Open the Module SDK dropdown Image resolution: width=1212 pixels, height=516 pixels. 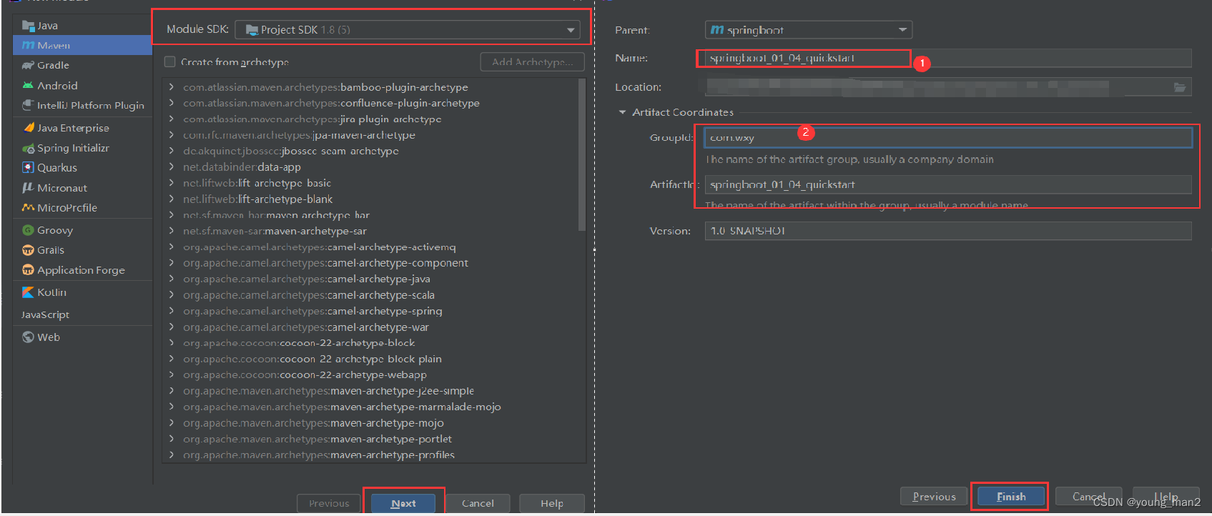click(x=406, y=30)
